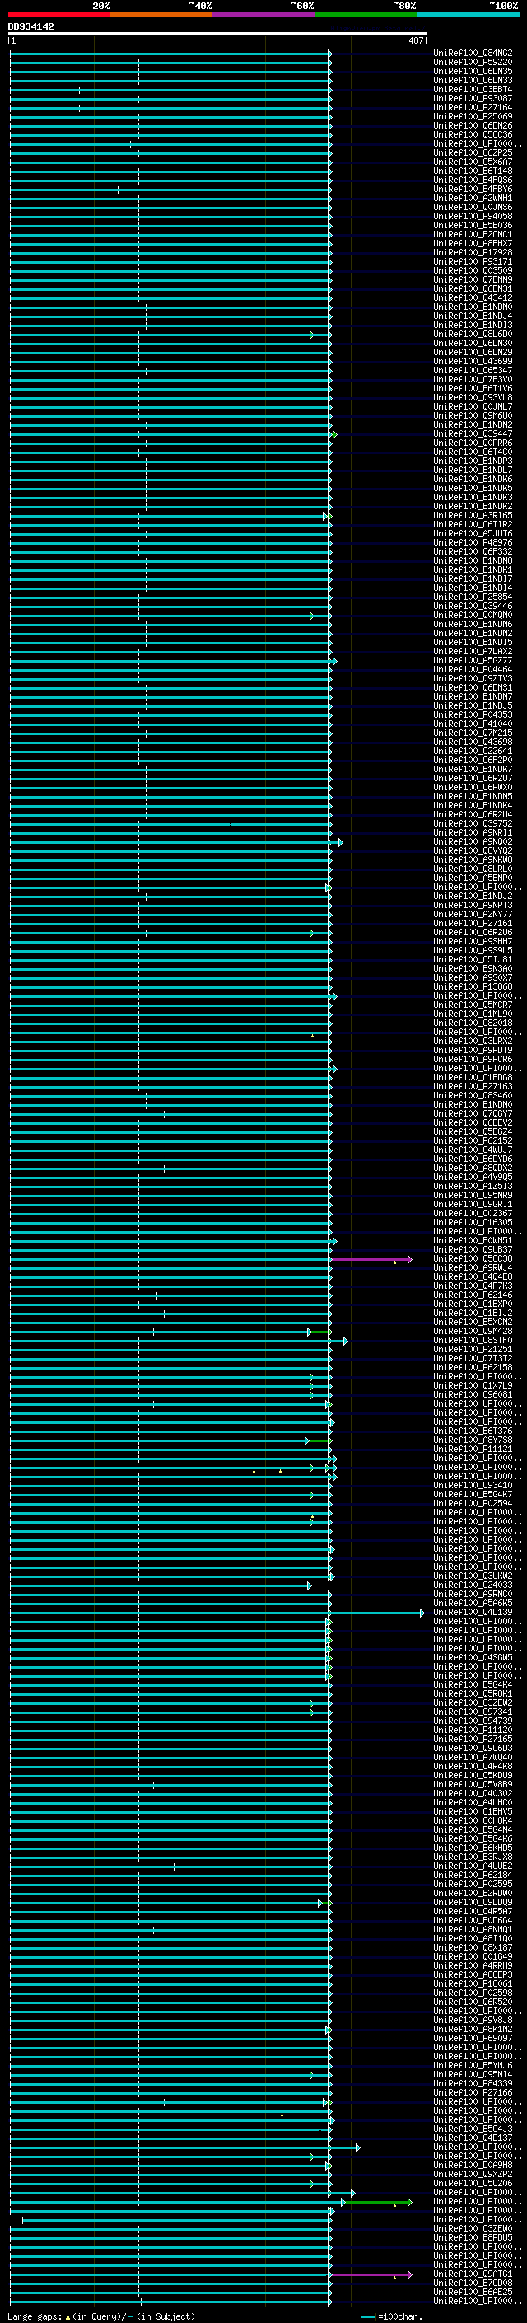Select hit UniRef100_A3RI65
Screen dimensions: 527x2323
[473, 516]
